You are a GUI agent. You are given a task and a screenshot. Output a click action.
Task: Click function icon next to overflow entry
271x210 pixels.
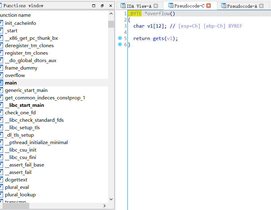coord(1,75)
